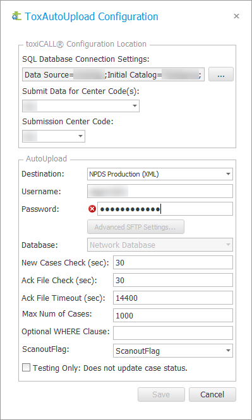Click the Save button
This screenshot has width=252, height=420.
(161, 395)
